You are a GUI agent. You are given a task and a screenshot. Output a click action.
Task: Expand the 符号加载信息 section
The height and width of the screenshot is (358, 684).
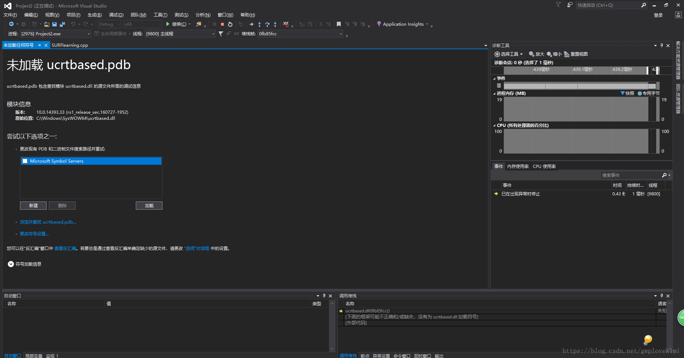11,264
